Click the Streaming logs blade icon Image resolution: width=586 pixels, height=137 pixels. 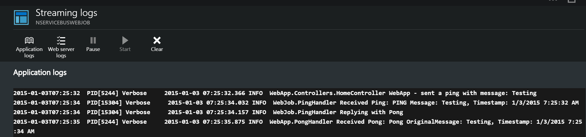(21, 18)
